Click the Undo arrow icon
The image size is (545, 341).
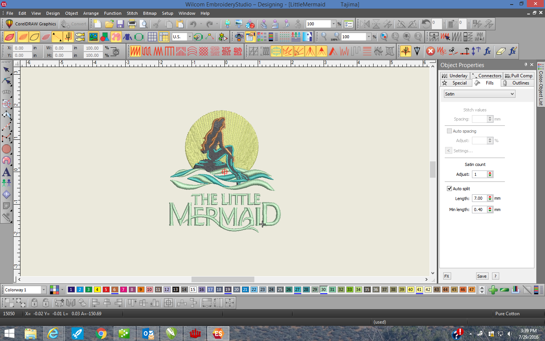193,24
